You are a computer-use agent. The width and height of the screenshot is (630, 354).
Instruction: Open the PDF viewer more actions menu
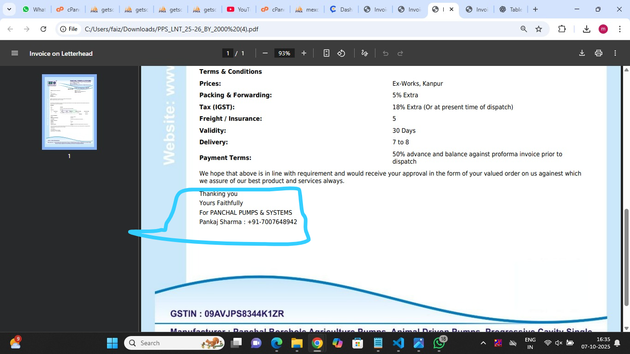615,53
